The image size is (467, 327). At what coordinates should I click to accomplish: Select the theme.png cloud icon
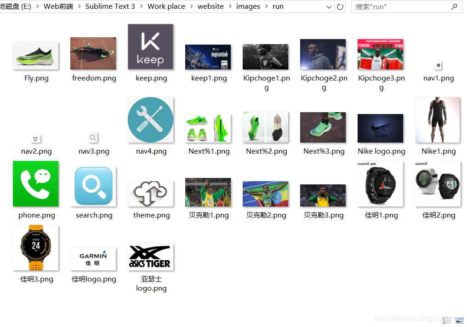coord(150,194)
